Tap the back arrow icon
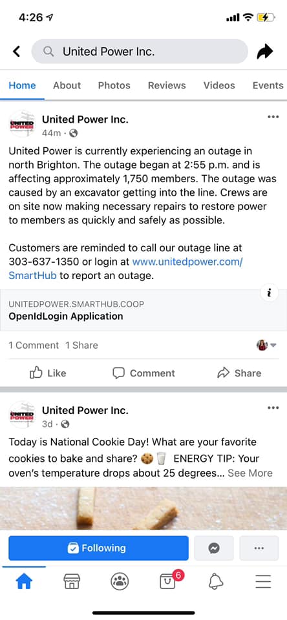The height and width of the screenshot is (620, 287). point(16,52)
